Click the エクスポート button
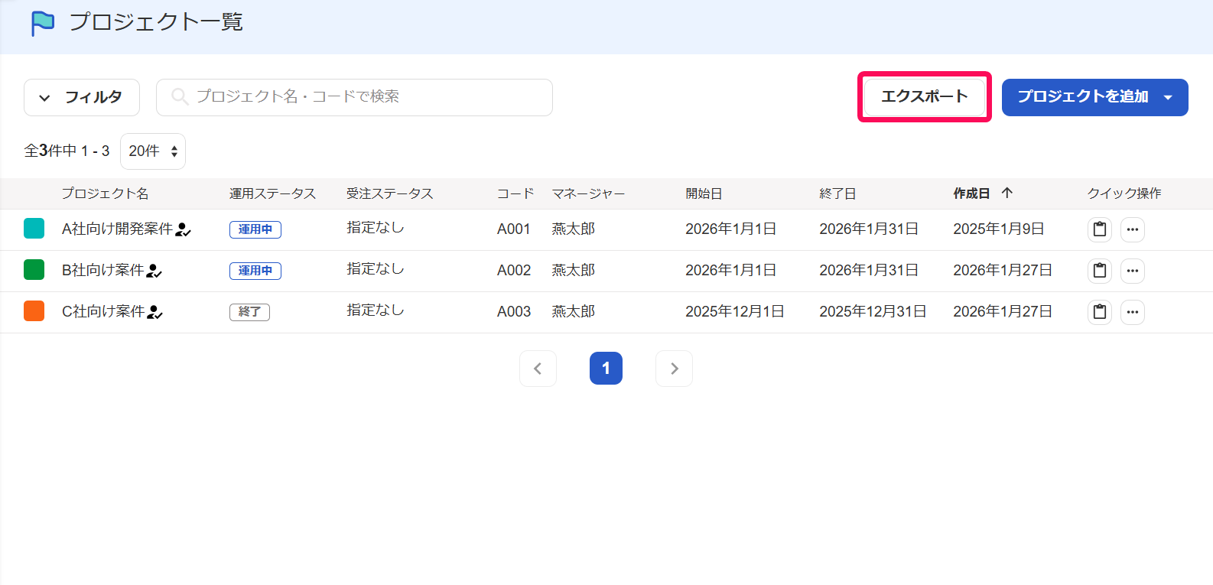1213x585 pixels. [924, 96]
